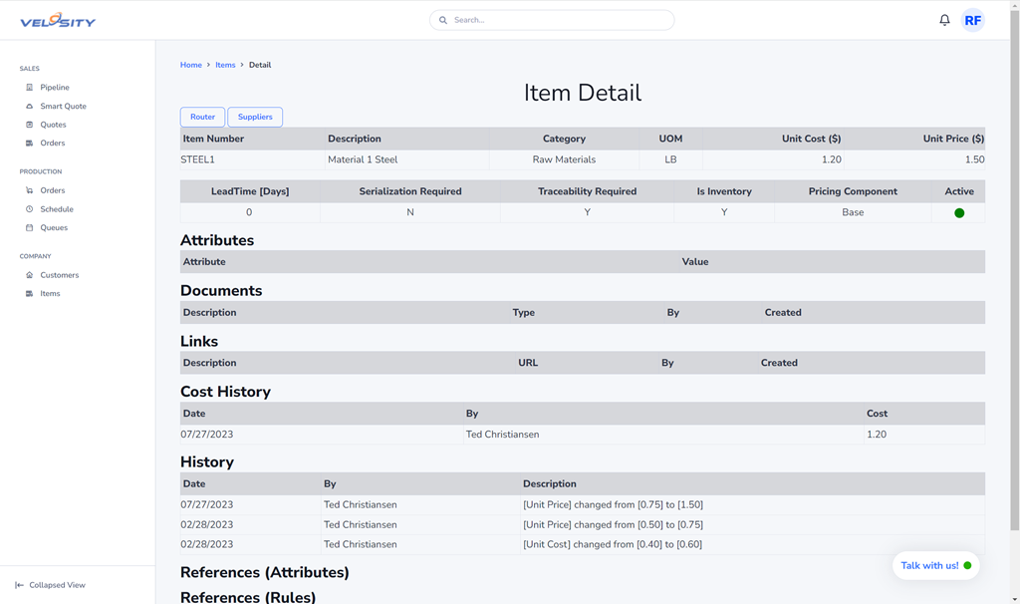Viewport: 1020px width, 604px height.
Task: Navigate to Home breadcrumb link
Action: [190, 65]
